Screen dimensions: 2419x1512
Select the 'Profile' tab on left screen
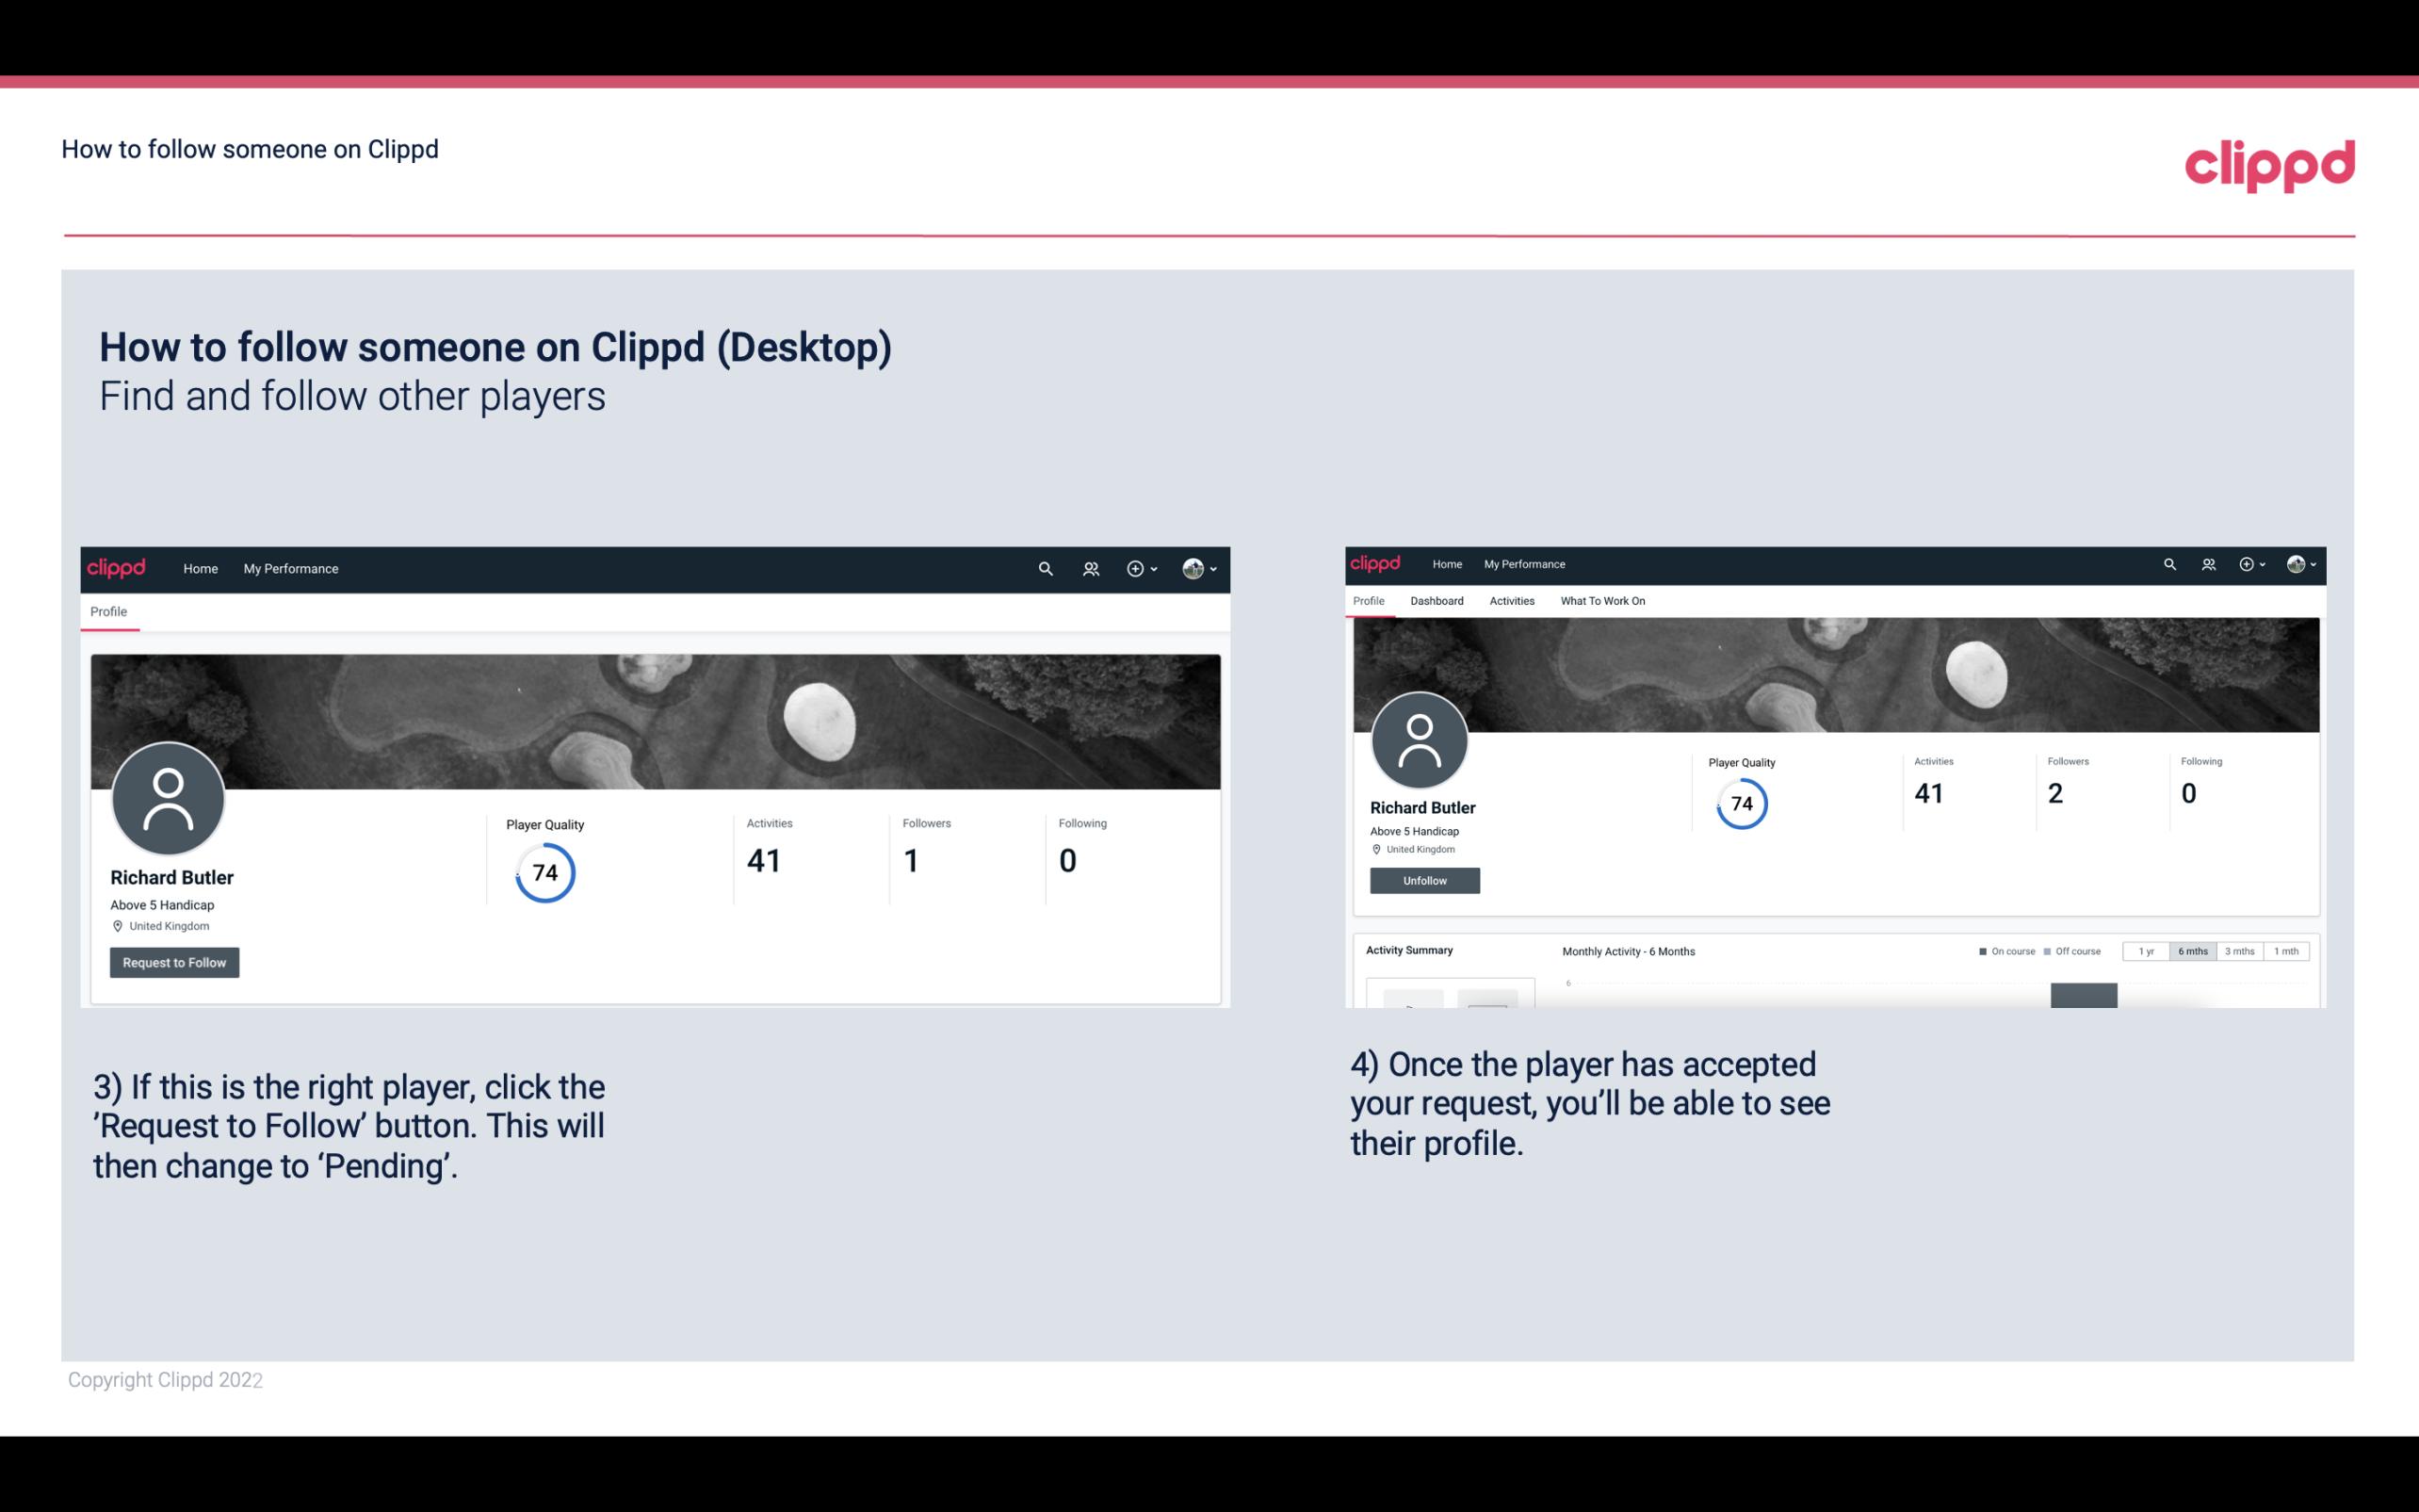click(108, 610)
